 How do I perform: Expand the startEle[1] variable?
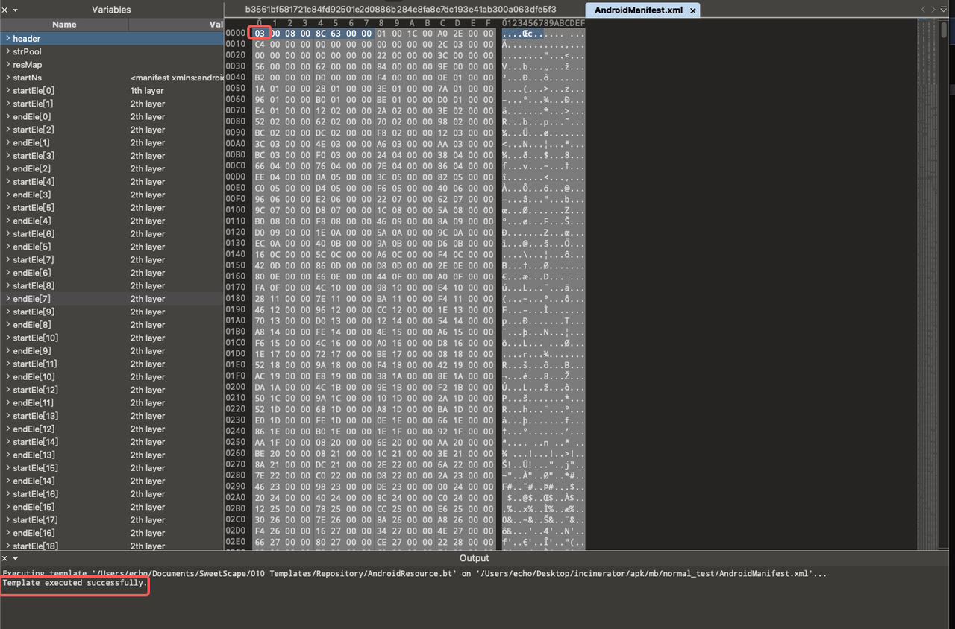click(x=7, y=104)
